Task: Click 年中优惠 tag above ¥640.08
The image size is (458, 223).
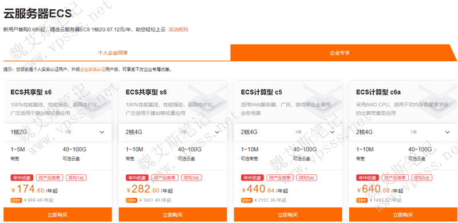Action: tap(368, 178)
